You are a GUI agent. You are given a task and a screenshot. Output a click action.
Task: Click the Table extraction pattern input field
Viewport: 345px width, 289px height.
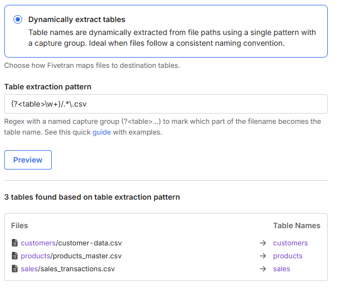(165, 104)
